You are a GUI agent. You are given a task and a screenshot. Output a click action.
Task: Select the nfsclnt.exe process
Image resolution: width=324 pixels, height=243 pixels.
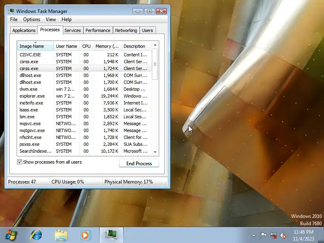pos(84,137)
